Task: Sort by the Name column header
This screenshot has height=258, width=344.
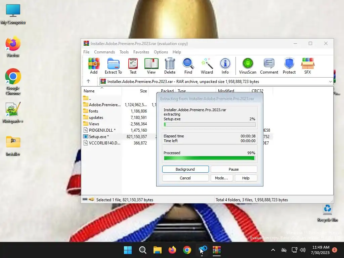Action: [102, 91]
